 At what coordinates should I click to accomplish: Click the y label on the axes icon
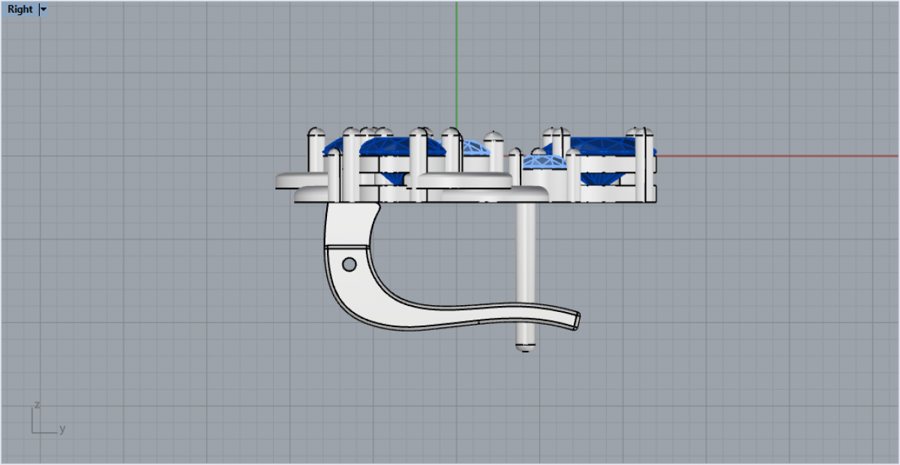62,429
